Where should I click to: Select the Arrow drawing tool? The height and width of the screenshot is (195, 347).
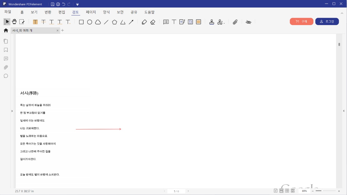pos(131,22)
